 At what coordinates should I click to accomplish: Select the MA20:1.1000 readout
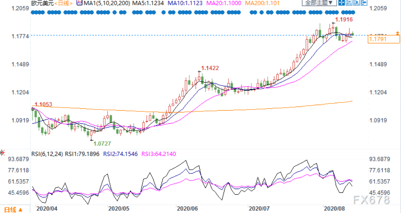224,3
